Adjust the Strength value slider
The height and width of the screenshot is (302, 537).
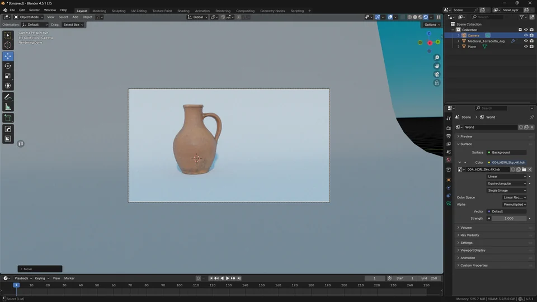pyautogui.click(x=509, y=219)
